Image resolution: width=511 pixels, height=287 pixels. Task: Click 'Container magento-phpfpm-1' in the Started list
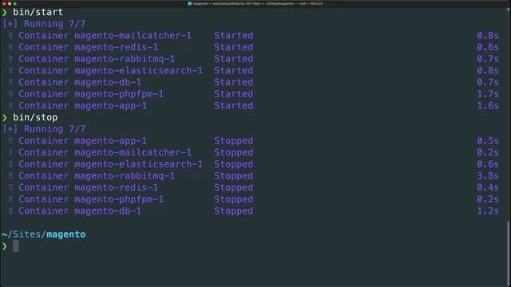91,94
